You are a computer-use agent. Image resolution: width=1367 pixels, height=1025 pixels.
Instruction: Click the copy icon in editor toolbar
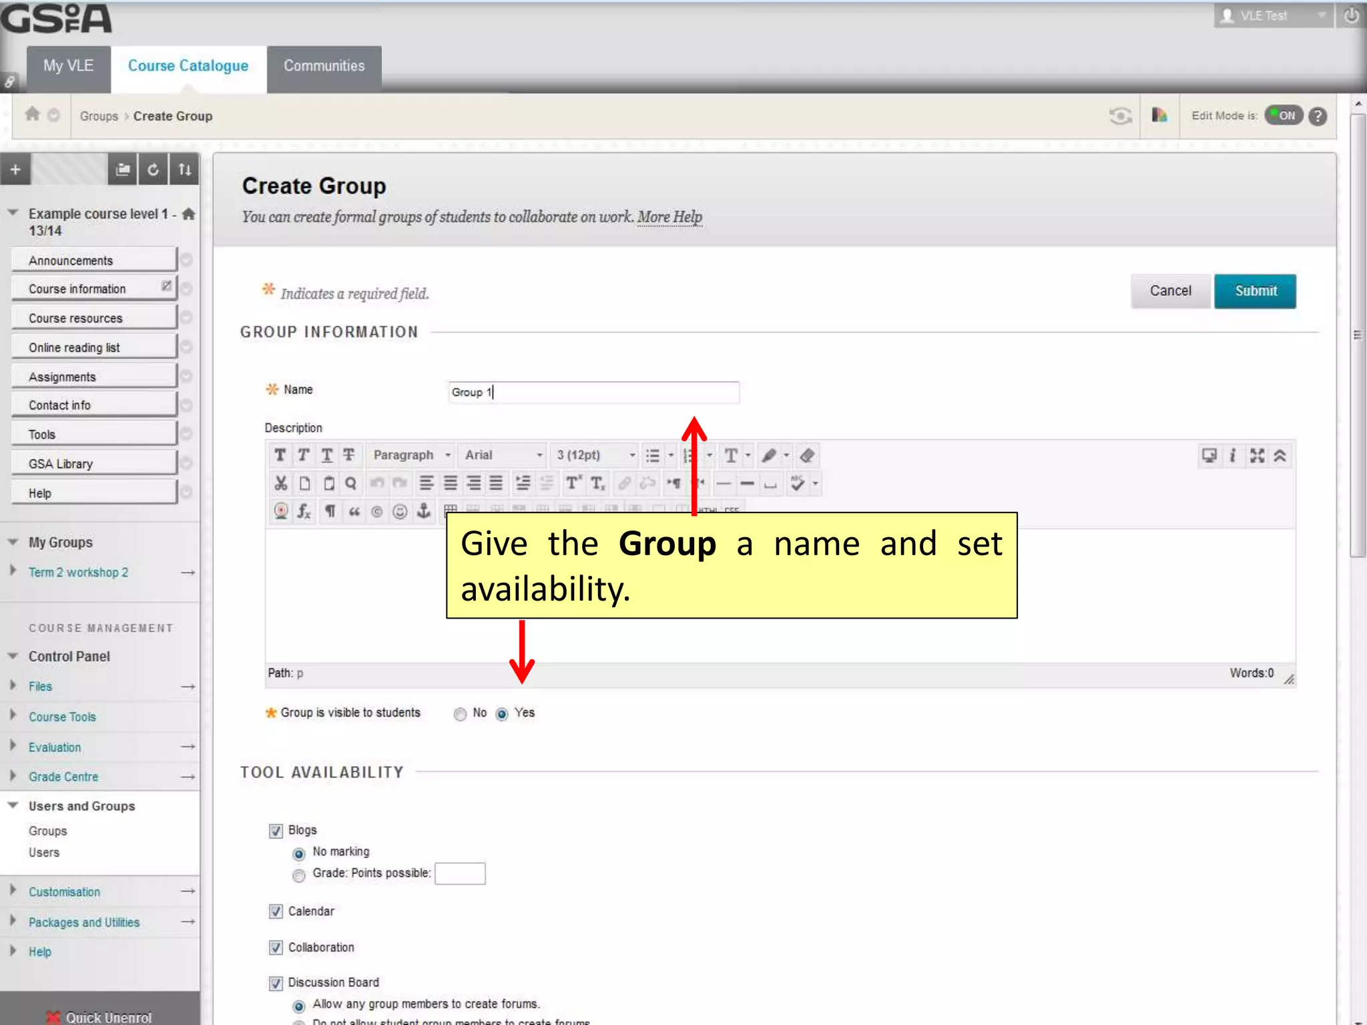(304, 483)
